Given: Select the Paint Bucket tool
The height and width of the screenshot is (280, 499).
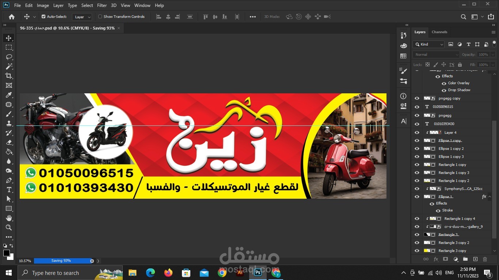Looking at the screenshot, I should tap(9, 152).
